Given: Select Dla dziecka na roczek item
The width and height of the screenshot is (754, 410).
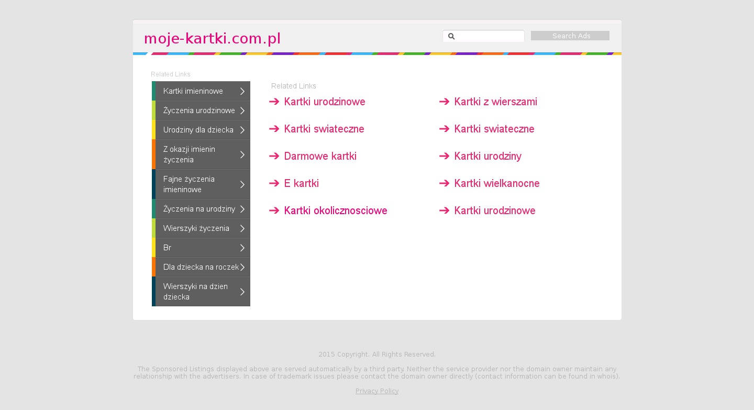Looking at the screenshot, I should tap(201, 267).
